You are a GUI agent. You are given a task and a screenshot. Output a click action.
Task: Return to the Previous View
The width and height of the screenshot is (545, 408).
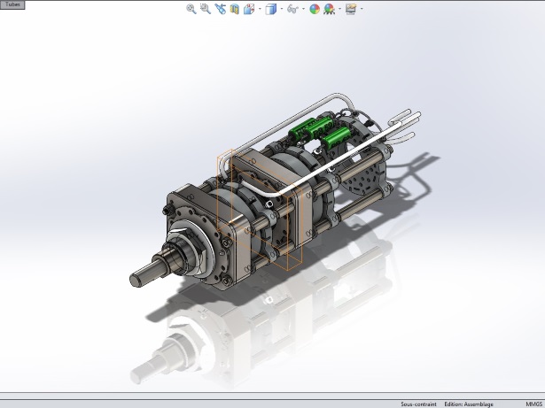(x=221, y=10)
